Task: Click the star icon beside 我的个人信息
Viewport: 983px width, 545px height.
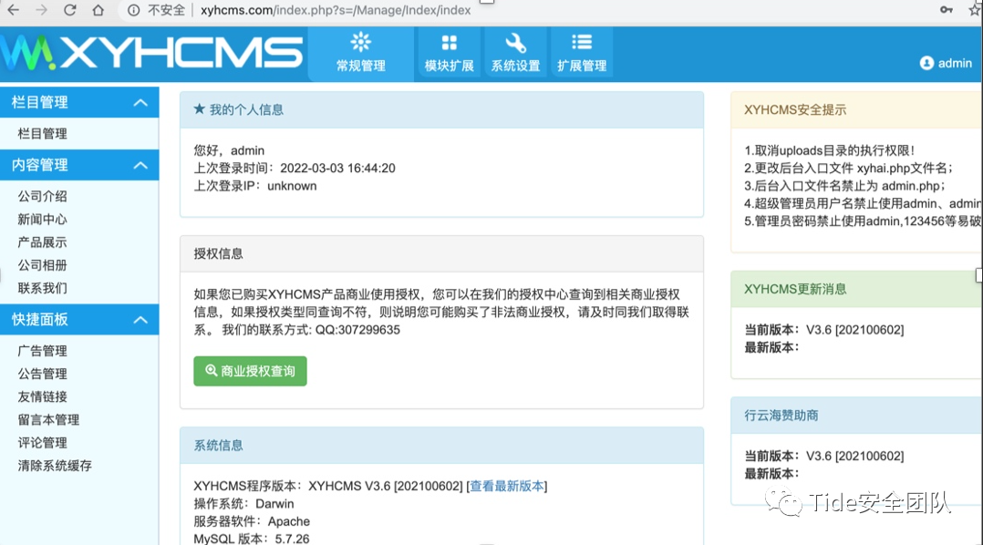Action: click(x=200, y=109)
